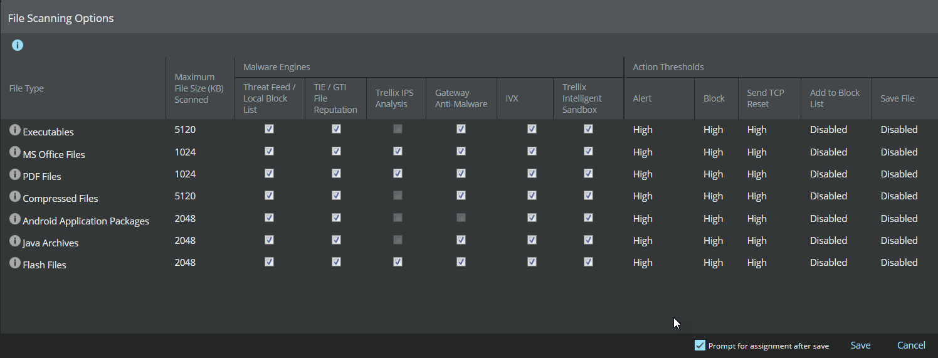The image size is (938, 358).
Task: Toggle Gateway Anti-Malware for Executables
Action: tap(461, 129)
